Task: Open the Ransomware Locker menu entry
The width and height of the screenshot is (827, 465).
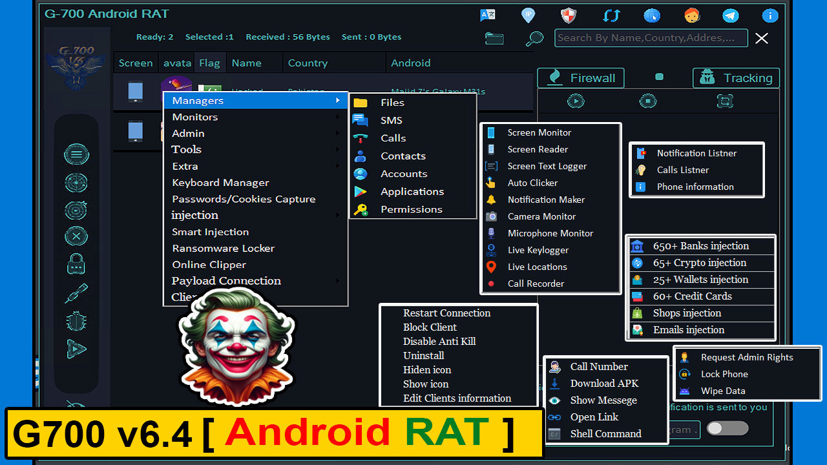Action: (x=223, y=248)
